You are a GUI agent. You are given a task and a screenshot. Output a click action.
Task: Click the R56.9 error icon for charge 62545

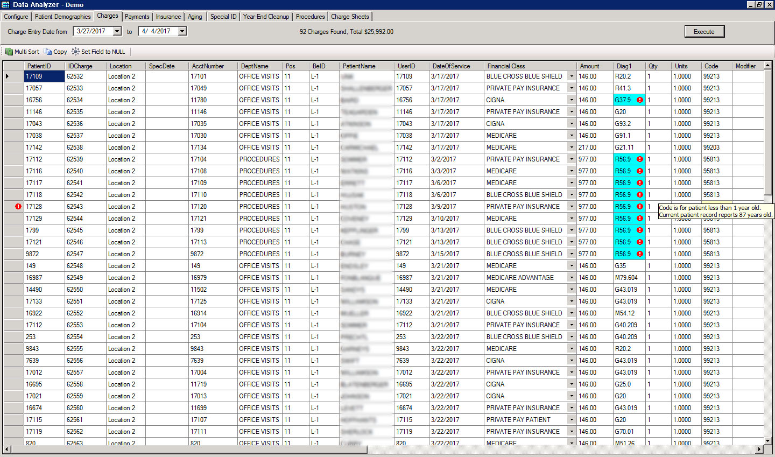(x=640, y=230)
